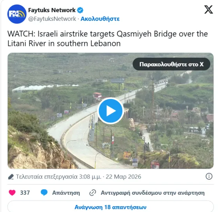Open the circled info icon
The image size is (218, 212).
209,177
